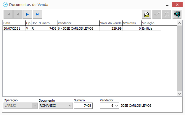The image size is (185, 115).
Task: Close the Documentos de Venda window
Action: [177, 5]
